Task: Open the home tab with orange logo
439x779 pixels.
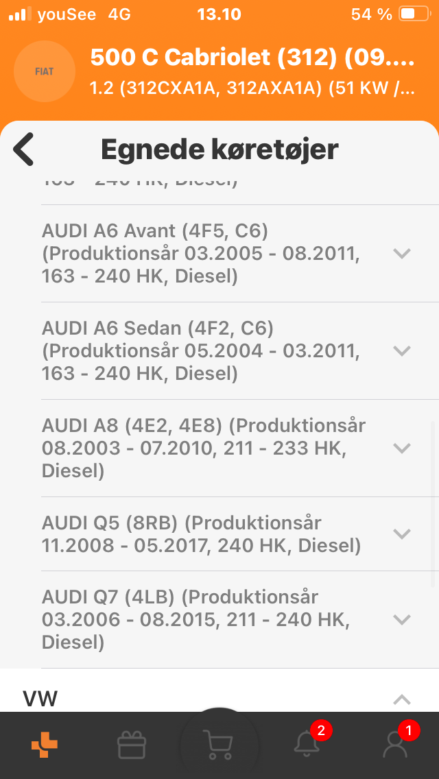Action: 45,745
